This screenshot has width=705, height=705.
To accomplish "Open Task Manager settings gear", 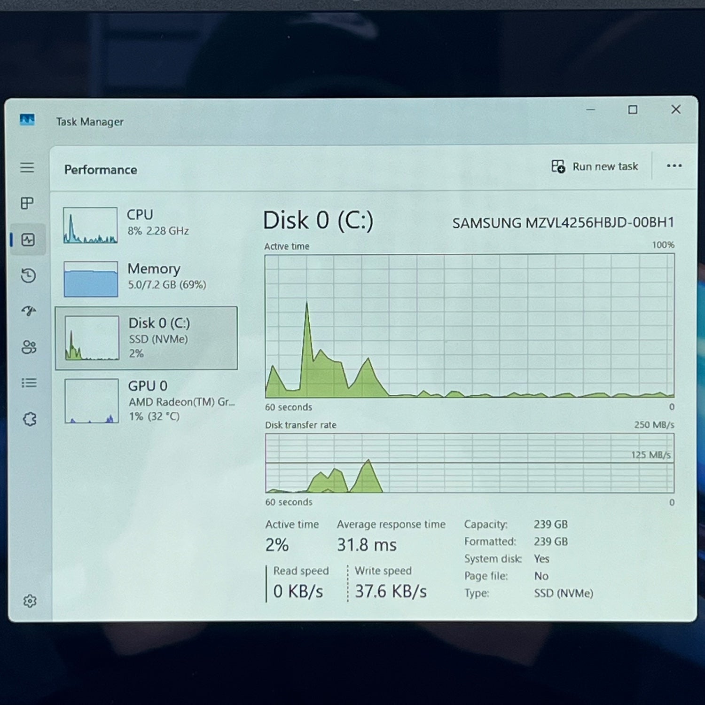I will (x=30, y=601).
